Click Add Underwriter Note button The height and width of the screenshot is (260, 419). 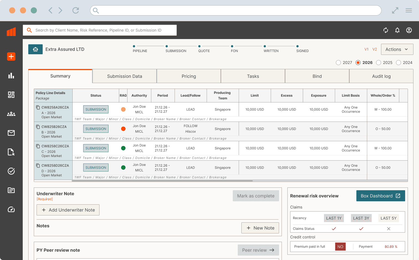click(x=68, y=210)
